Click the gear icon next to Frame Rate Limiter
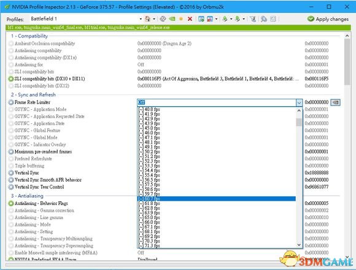 (x=11, y=102)
